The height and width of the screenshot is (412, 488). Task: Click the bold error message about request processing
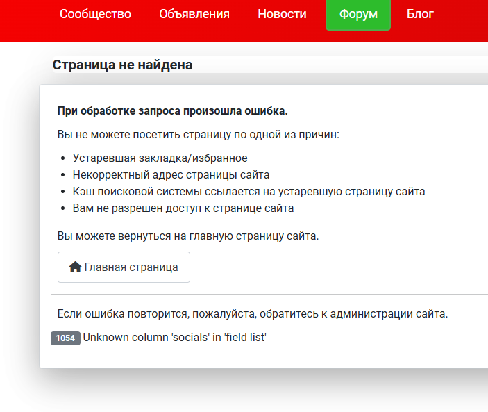tap(172, 111)
